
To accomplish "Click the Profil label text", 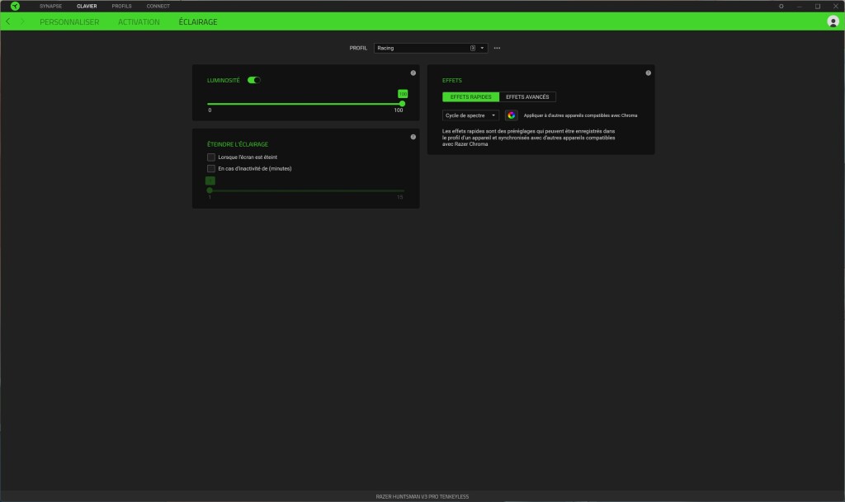I will pyautogui.click(x=358, y=48).
